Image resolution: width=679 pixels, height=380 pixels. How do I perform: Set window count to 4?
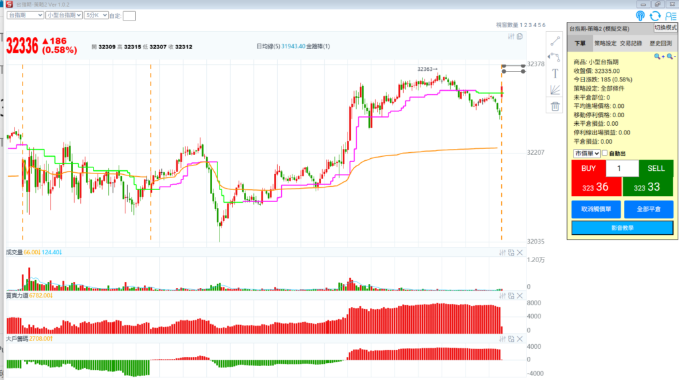[534, 24]
